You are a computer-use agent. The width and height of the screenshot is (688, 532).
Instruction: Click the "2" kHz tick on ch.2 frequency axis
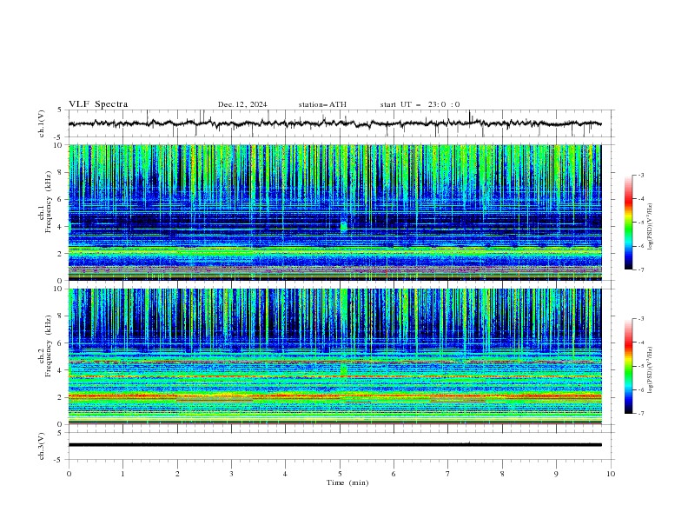62,397
